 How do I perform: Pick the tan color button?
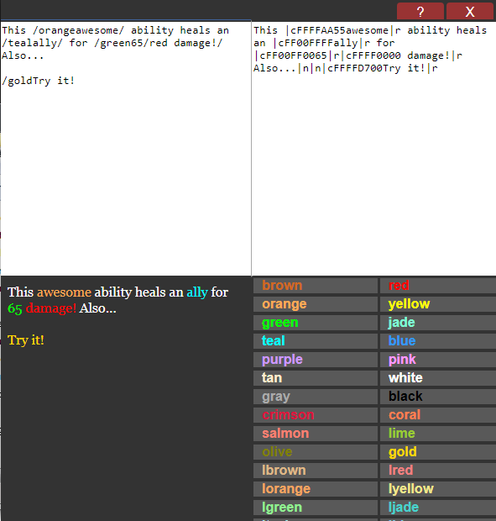coord(316,378)
